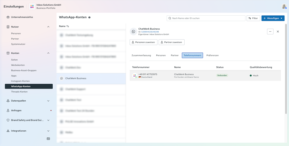Click the search magnifier icon
289x146 pixels.
[170, 18]
